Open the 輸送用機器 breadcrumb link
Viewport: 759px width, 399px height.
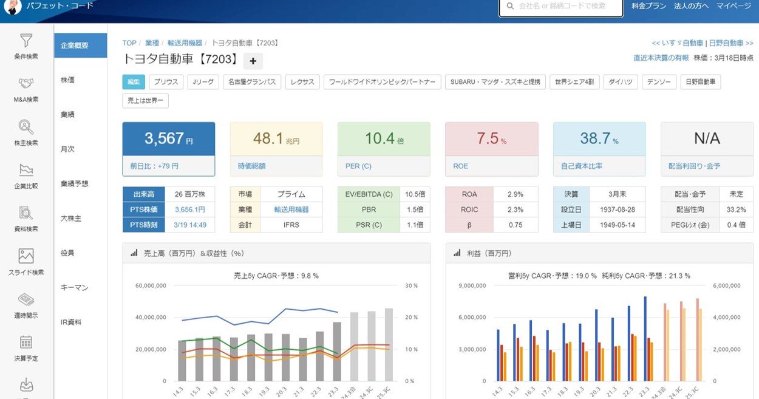pos(185,43)
